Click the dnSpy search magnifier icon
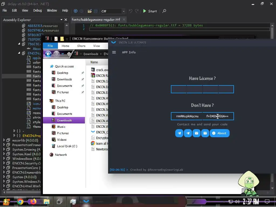276x207 pixels. point(164,11)
